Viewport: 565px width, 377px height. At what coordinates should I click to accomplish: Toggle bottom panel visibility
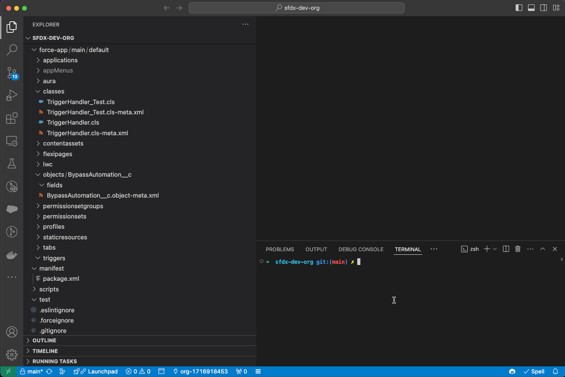click(x=531, y=8)
